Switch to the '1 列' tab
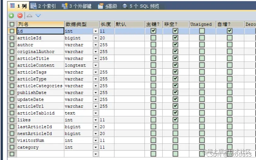The image size is (256, 160). click(x=19, y=6)
